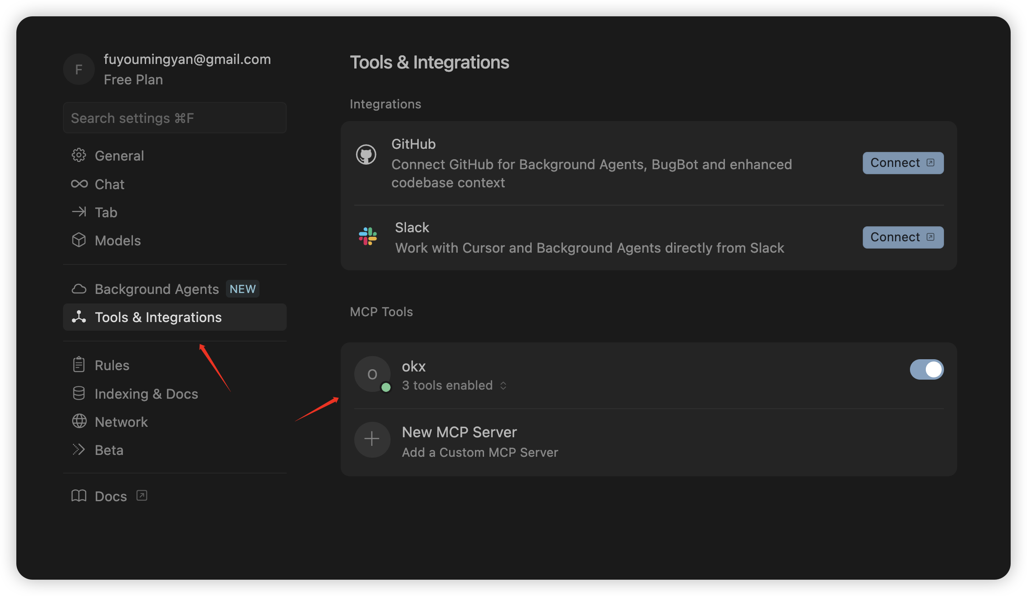Open the Models settings section

175,240
